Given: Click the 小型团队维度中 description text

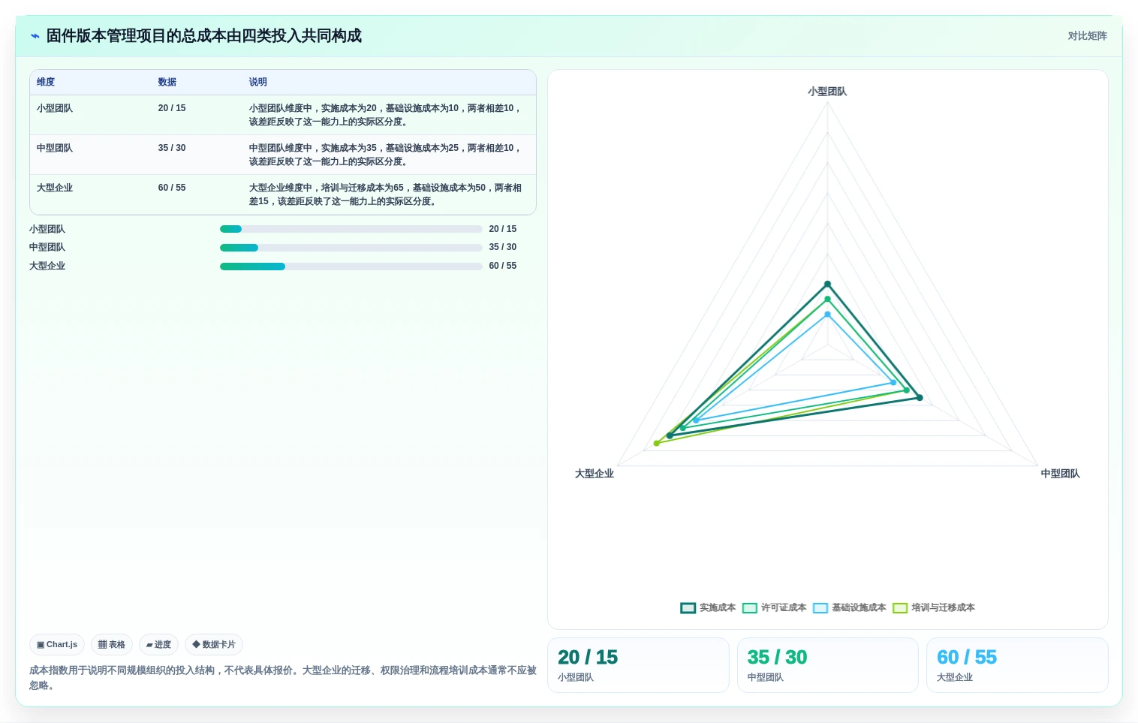Looking at the screenshot, I should tap(385, 115).
